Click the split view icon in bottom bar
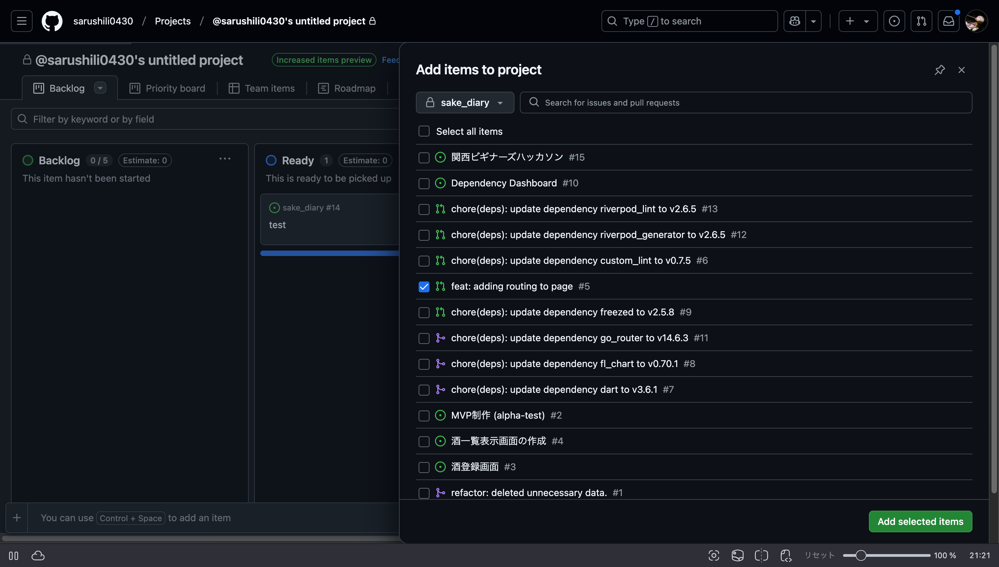999x567 pixels. [761, 555]
